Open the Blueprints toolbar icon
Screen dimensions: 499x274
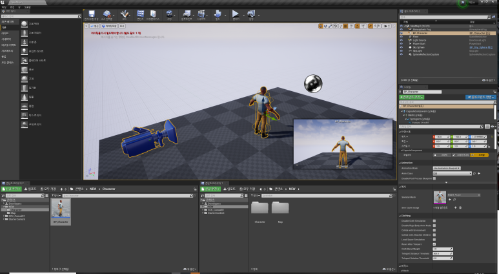[x=187, y=14]
